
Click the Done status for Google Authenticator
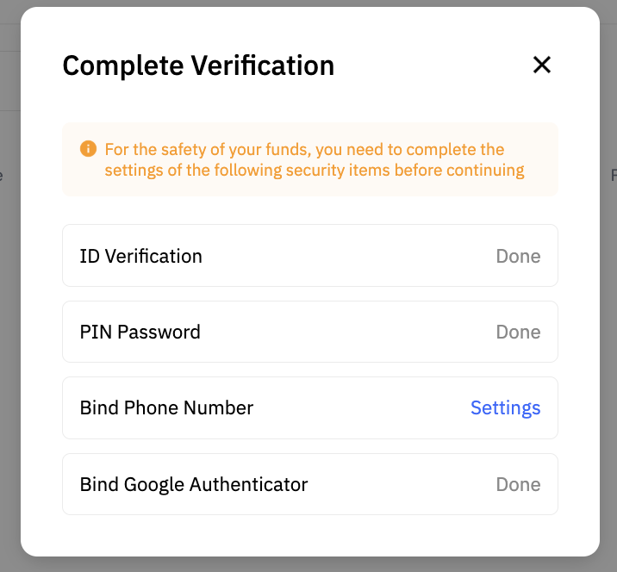tap(518, 484)
